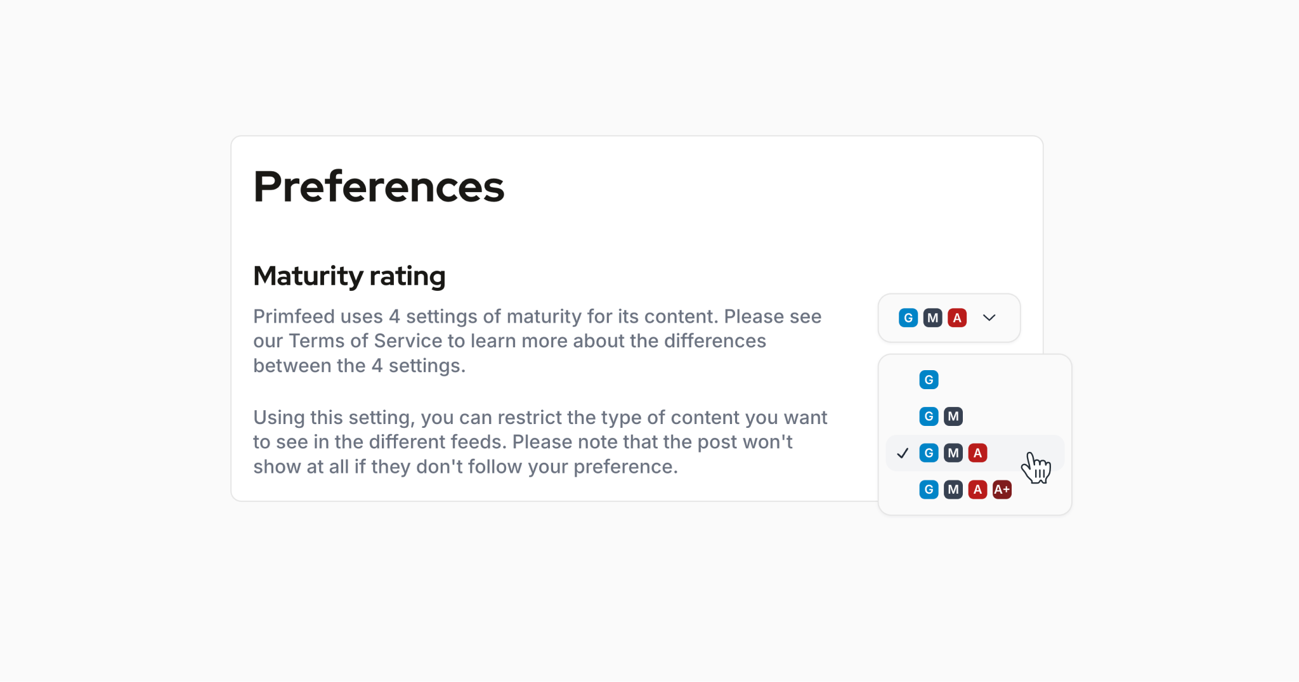Click the Maturity rating section title

click(349, 276)
